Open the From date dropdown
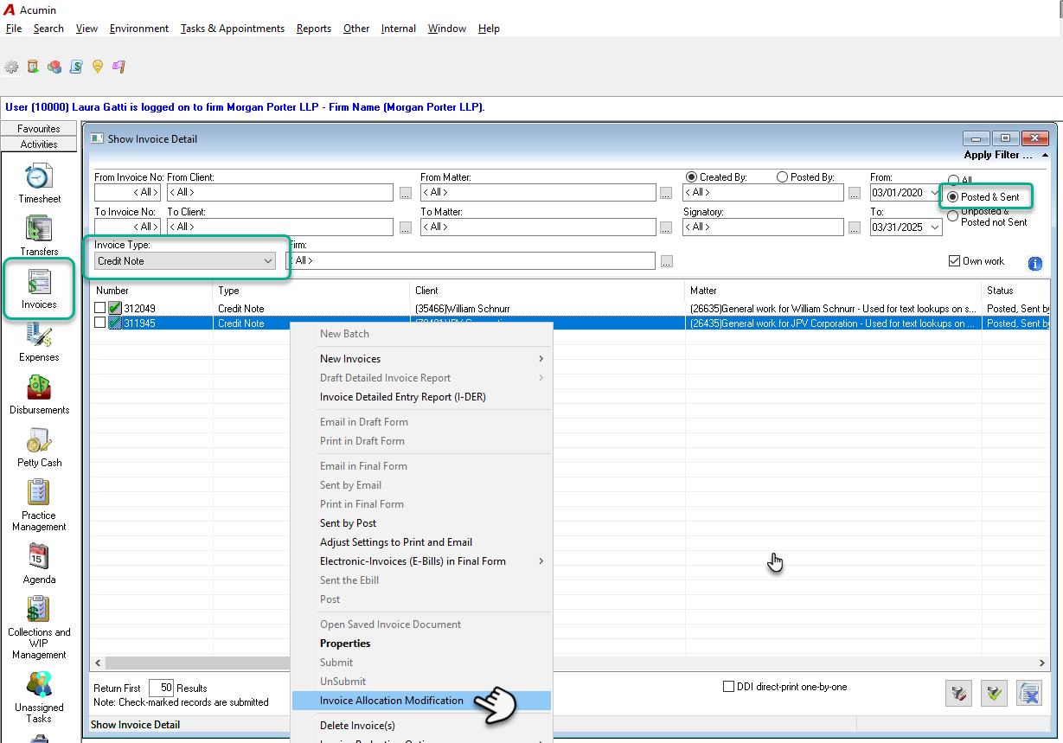 click(x=932, y=193)
